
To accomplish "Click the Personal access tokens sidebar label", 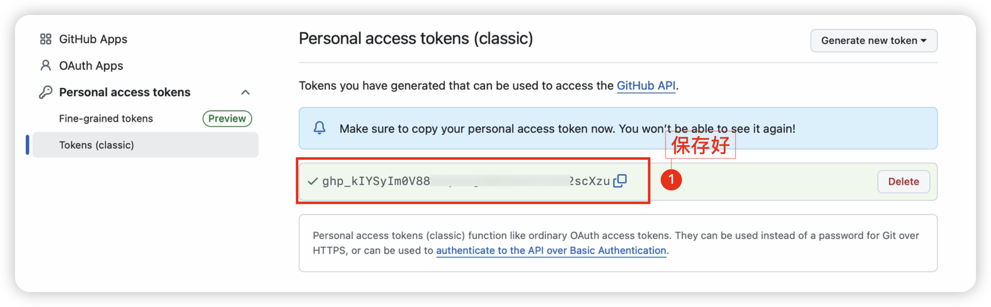I will 125,92.
